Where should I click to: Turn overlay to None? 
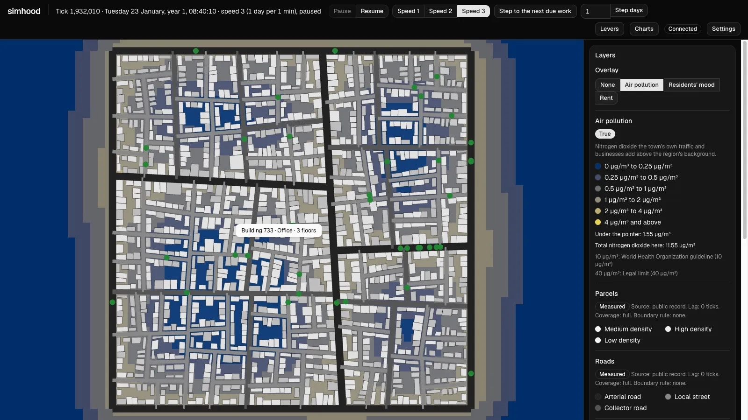point(607,85)
